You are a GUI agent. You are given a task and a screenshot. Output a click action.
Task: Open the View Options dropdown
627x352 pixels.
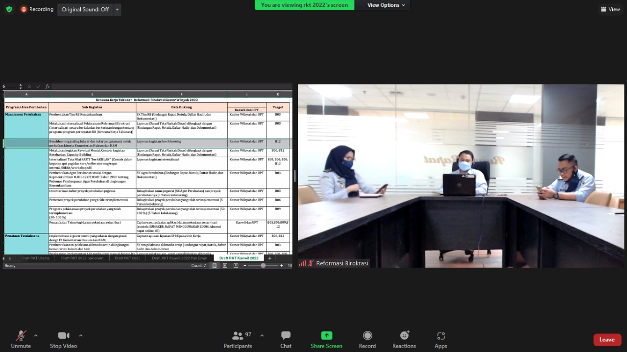pyautogui.click(x=386, y=5)
